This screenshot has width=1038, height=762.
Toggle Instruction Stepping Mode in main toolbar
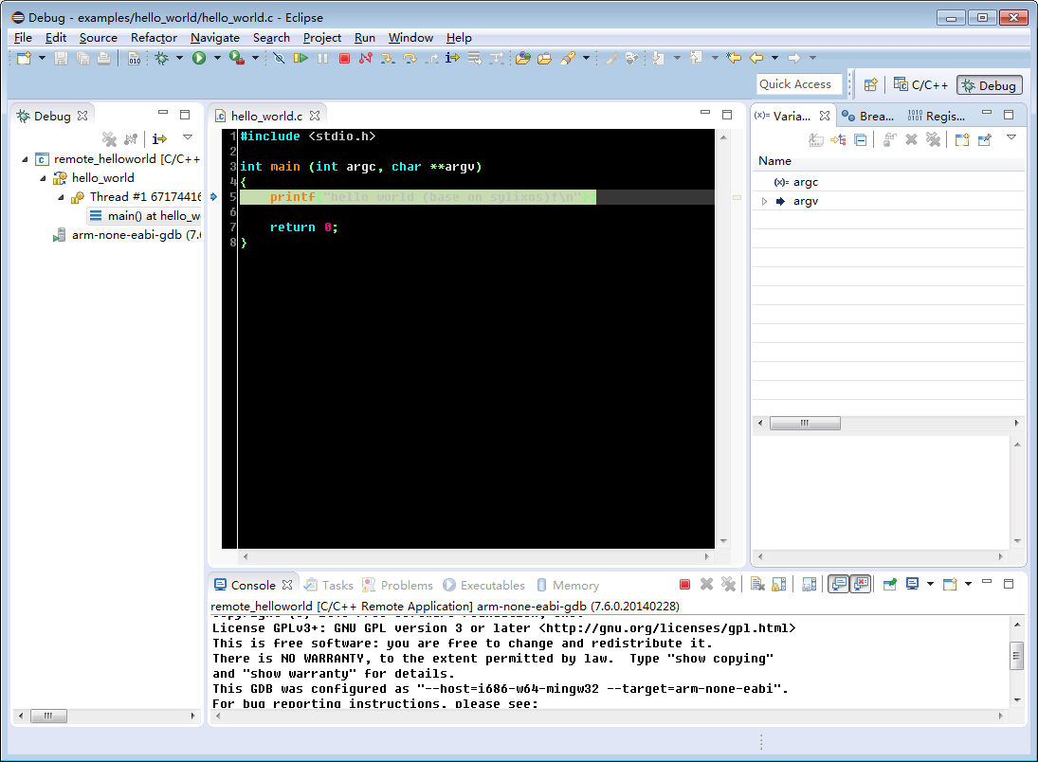point(453,58)
